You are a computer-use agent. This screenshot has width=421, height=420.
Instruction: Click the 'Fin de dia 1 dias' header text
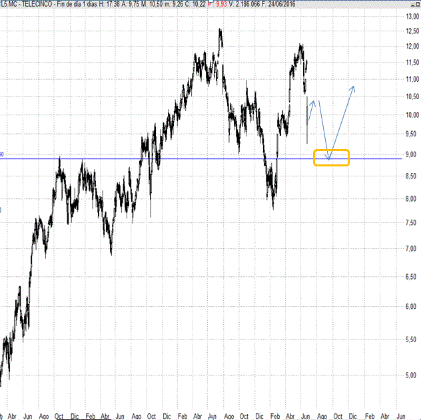coord(77,4)
